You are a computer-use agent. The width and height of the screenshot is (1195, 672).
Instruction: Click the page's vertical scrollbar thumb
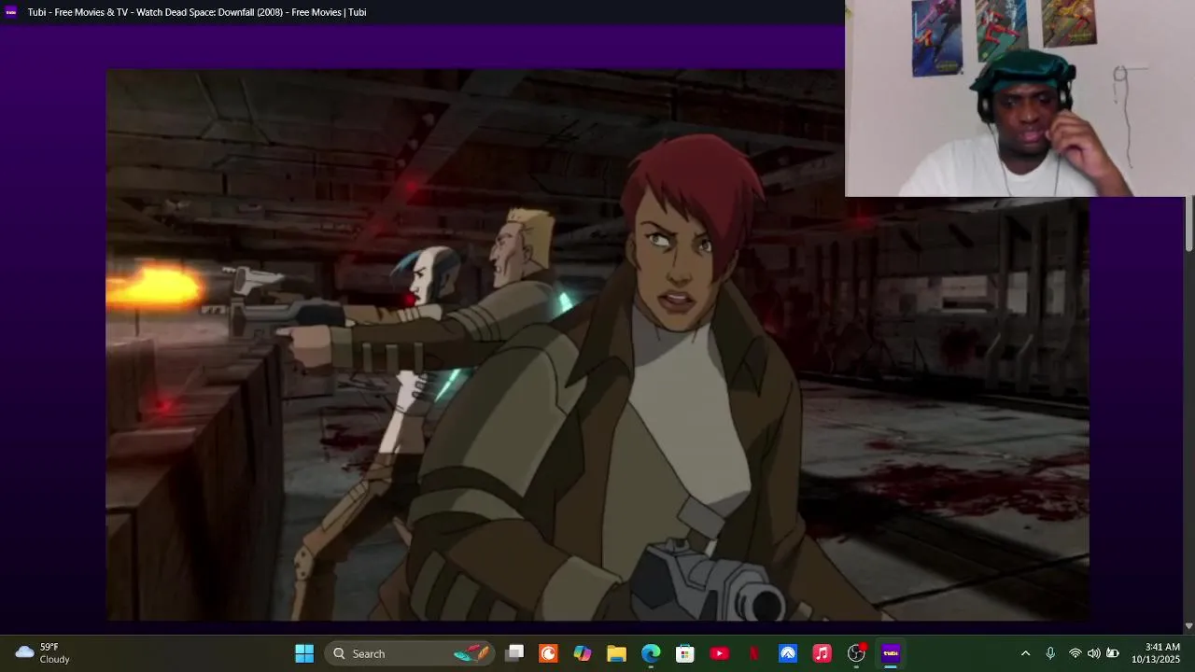[x=1188, y=223]
